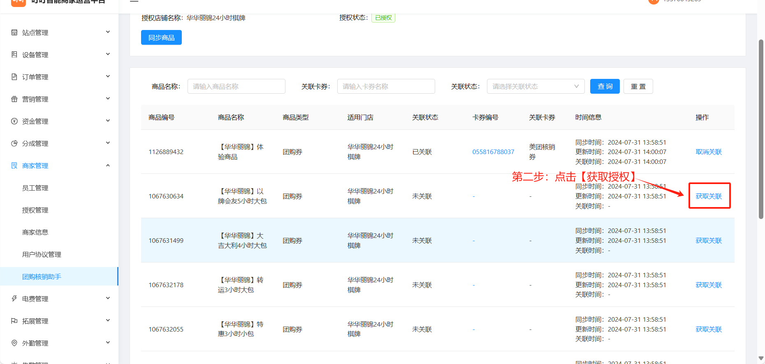Screen dimensions: 765x364
Task: Click the vertical page scrollbar
Action: click(x=761, y=129)
